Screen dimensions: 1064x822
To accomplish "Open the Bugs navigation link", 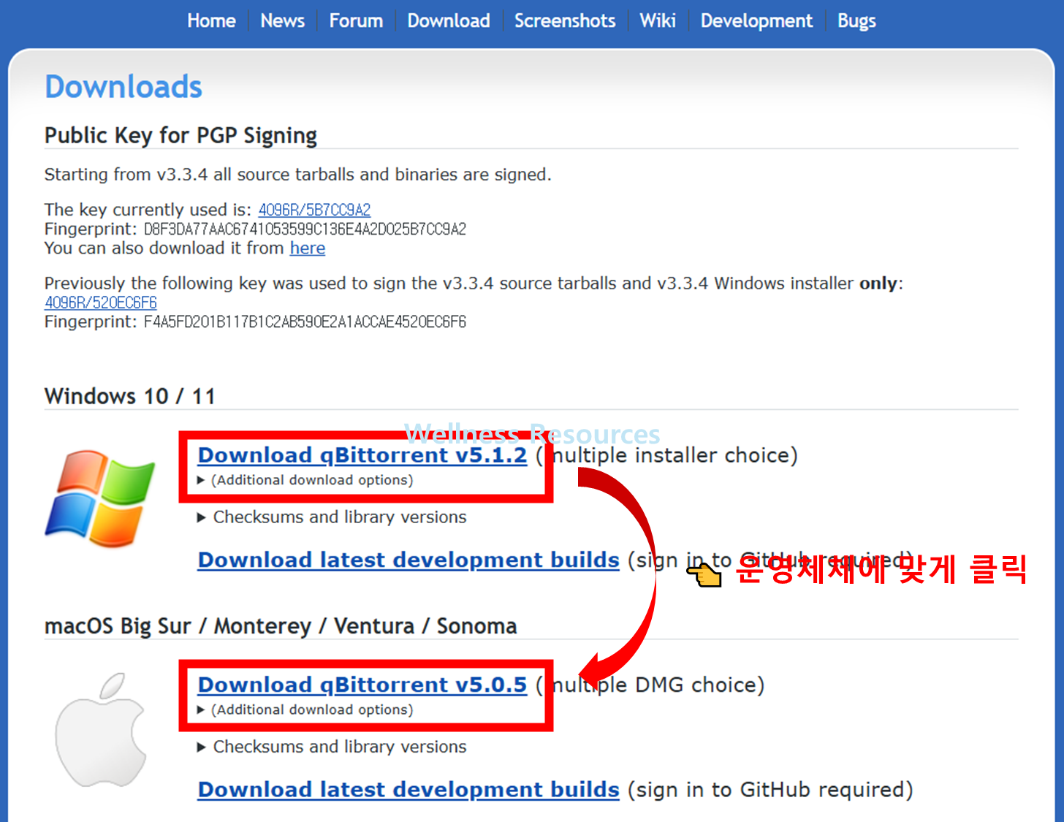I will point(856,20).
